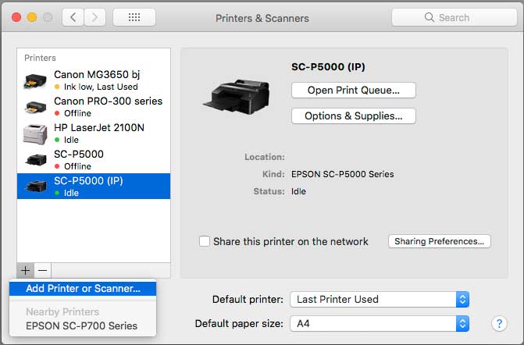
Task: Click the HP LaserJet 2100N printer icon
Action: [x=35, y=134]
